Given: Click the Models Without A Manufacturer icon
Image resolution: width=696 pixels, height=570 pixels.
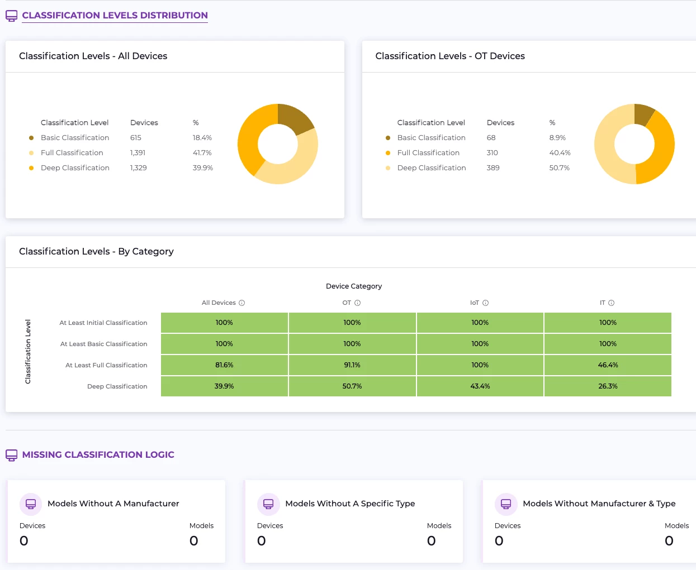Looking at the screenshot, I should pos(31,504).
